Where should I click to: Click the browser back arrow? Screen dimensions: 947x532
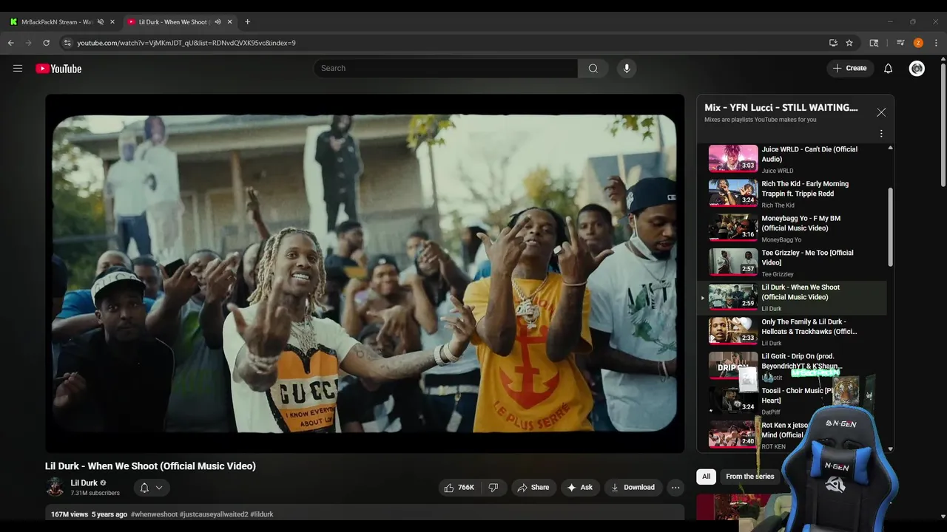11,43
